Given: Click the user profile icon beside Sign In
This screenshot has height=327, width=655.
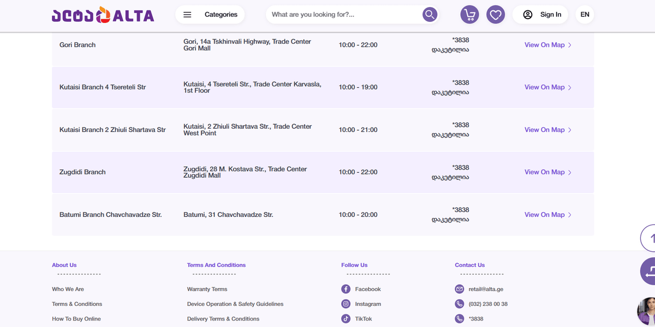Looking at the screenshot, I should [528, 15].
